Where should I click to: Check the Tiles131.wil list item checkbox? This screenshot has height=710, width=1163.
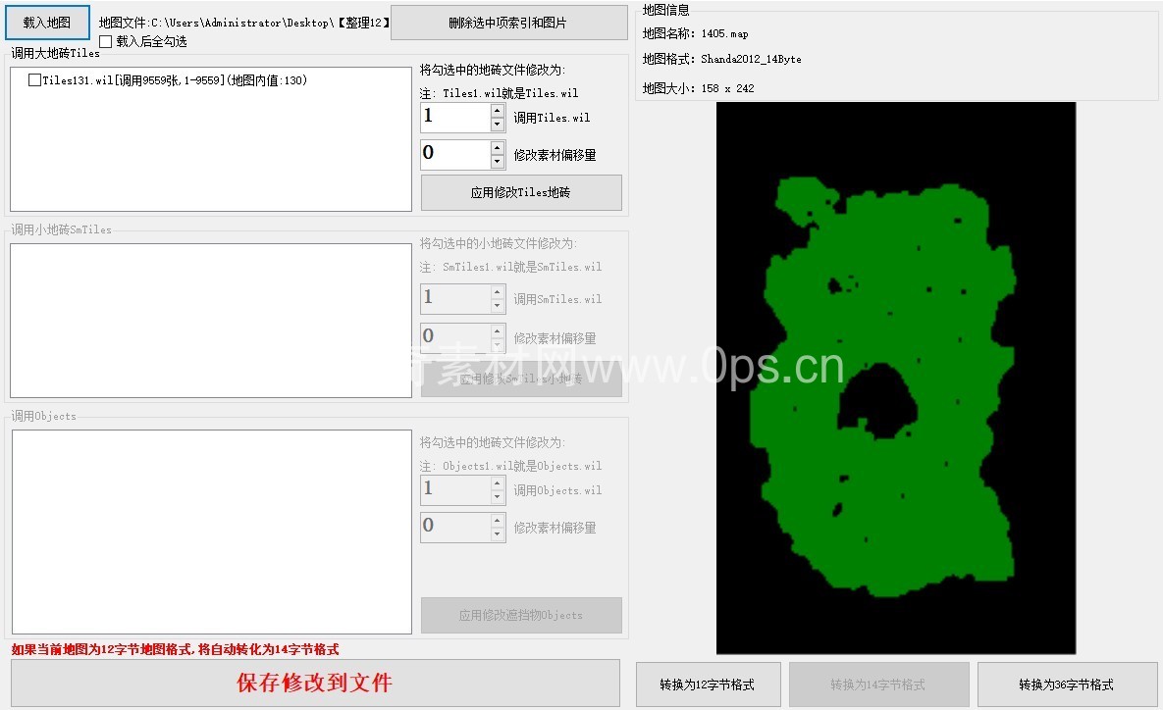point(35,80)
